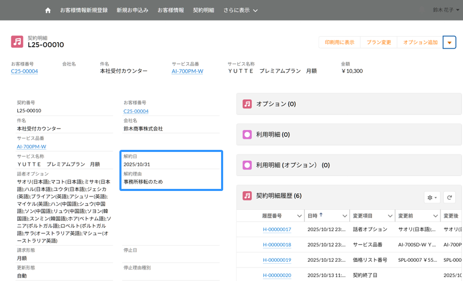The width and height of the screenshot is (463, 281).
Task: Click the contract detail music-note header icon
Action: click(17, 42)
